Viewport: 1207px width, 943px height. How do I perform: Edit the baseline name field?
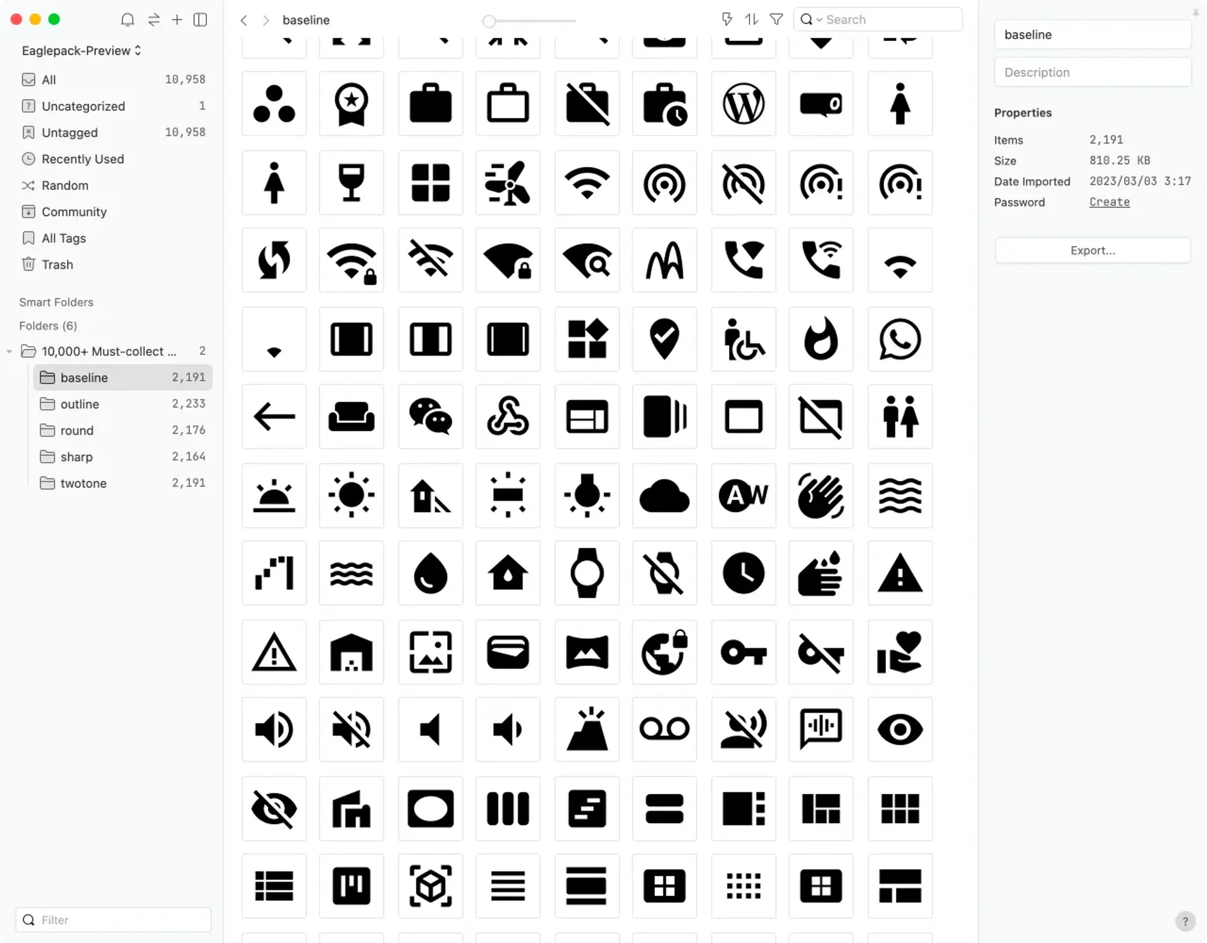coord(1092,35)
